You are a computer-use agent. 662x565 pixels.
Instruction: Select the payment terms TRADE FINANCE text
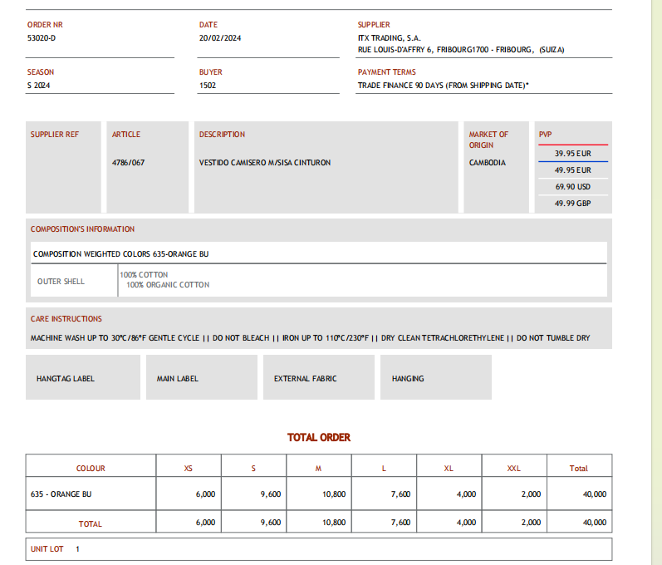point(443,86)
